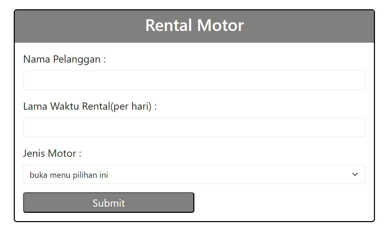Click the "buka menu pilihan ini" placeholder text
Viewport: 387px width, 229px height.
69,175
